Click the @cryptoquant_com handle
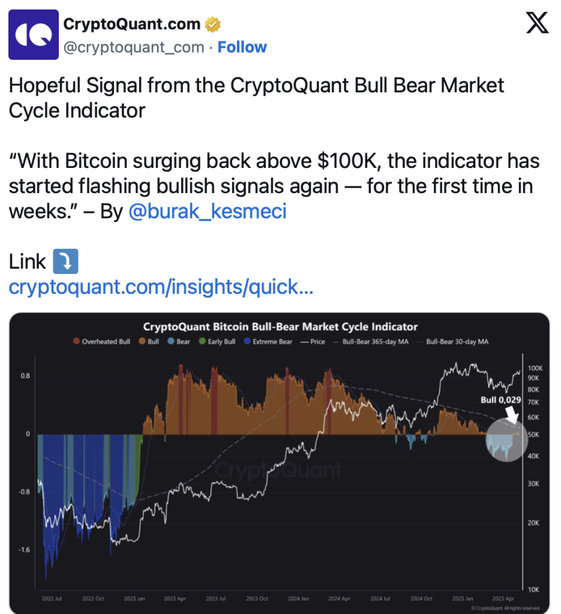Screen dimensions: 561x614 [x=134, y=47]
